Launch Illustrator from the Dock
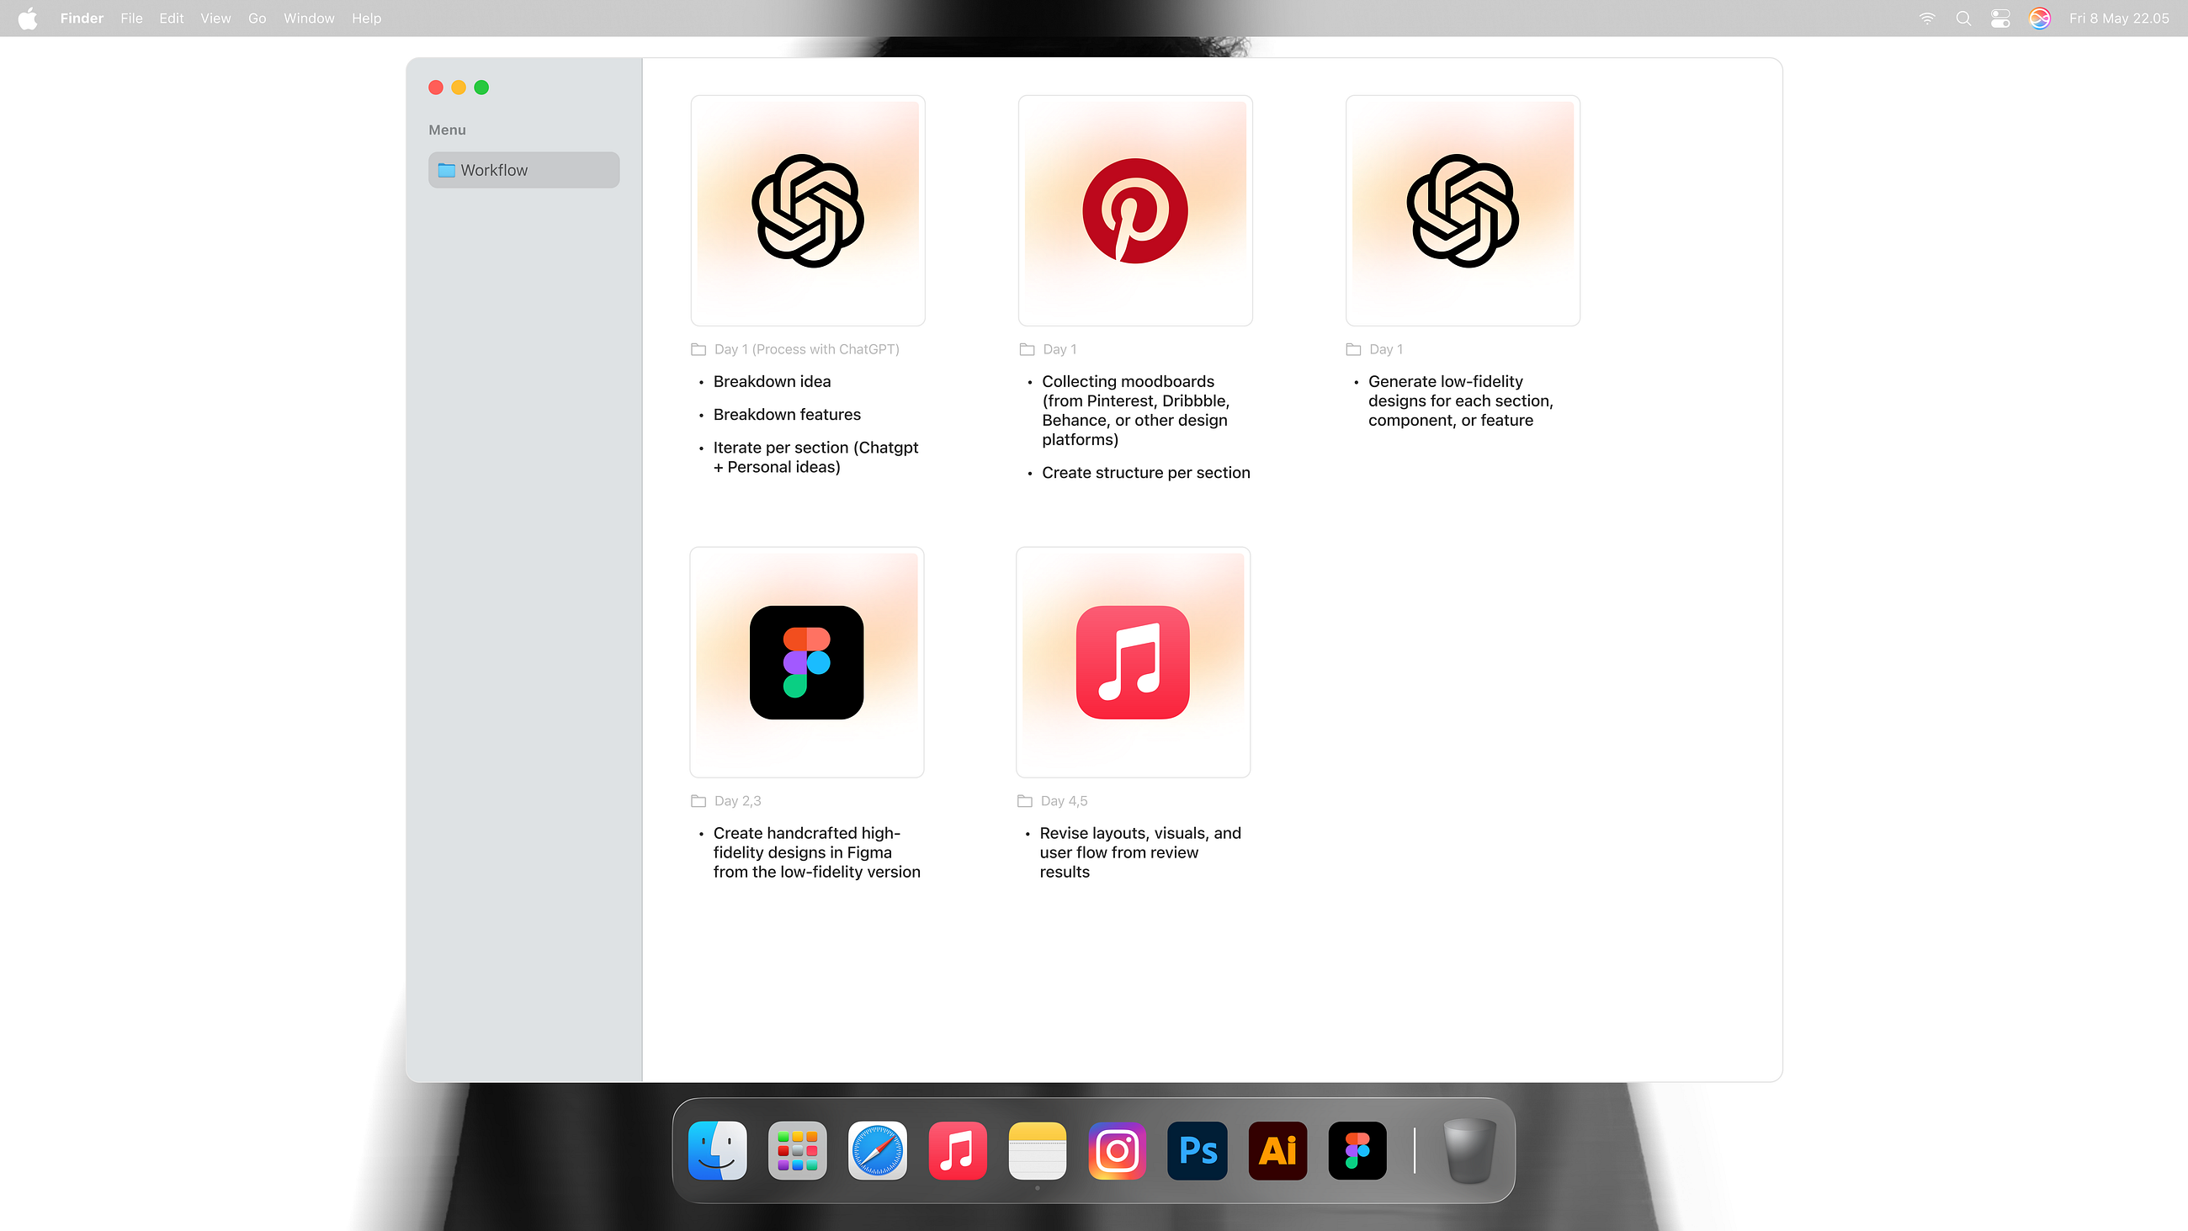This screenshot has height=1231, width=2188. click(1277, 1150)
